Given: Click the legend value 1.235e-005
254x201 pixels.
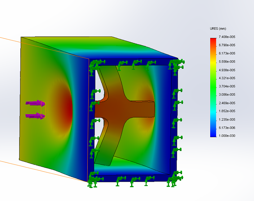Looking at the screenshot, I should pos(227,119).
